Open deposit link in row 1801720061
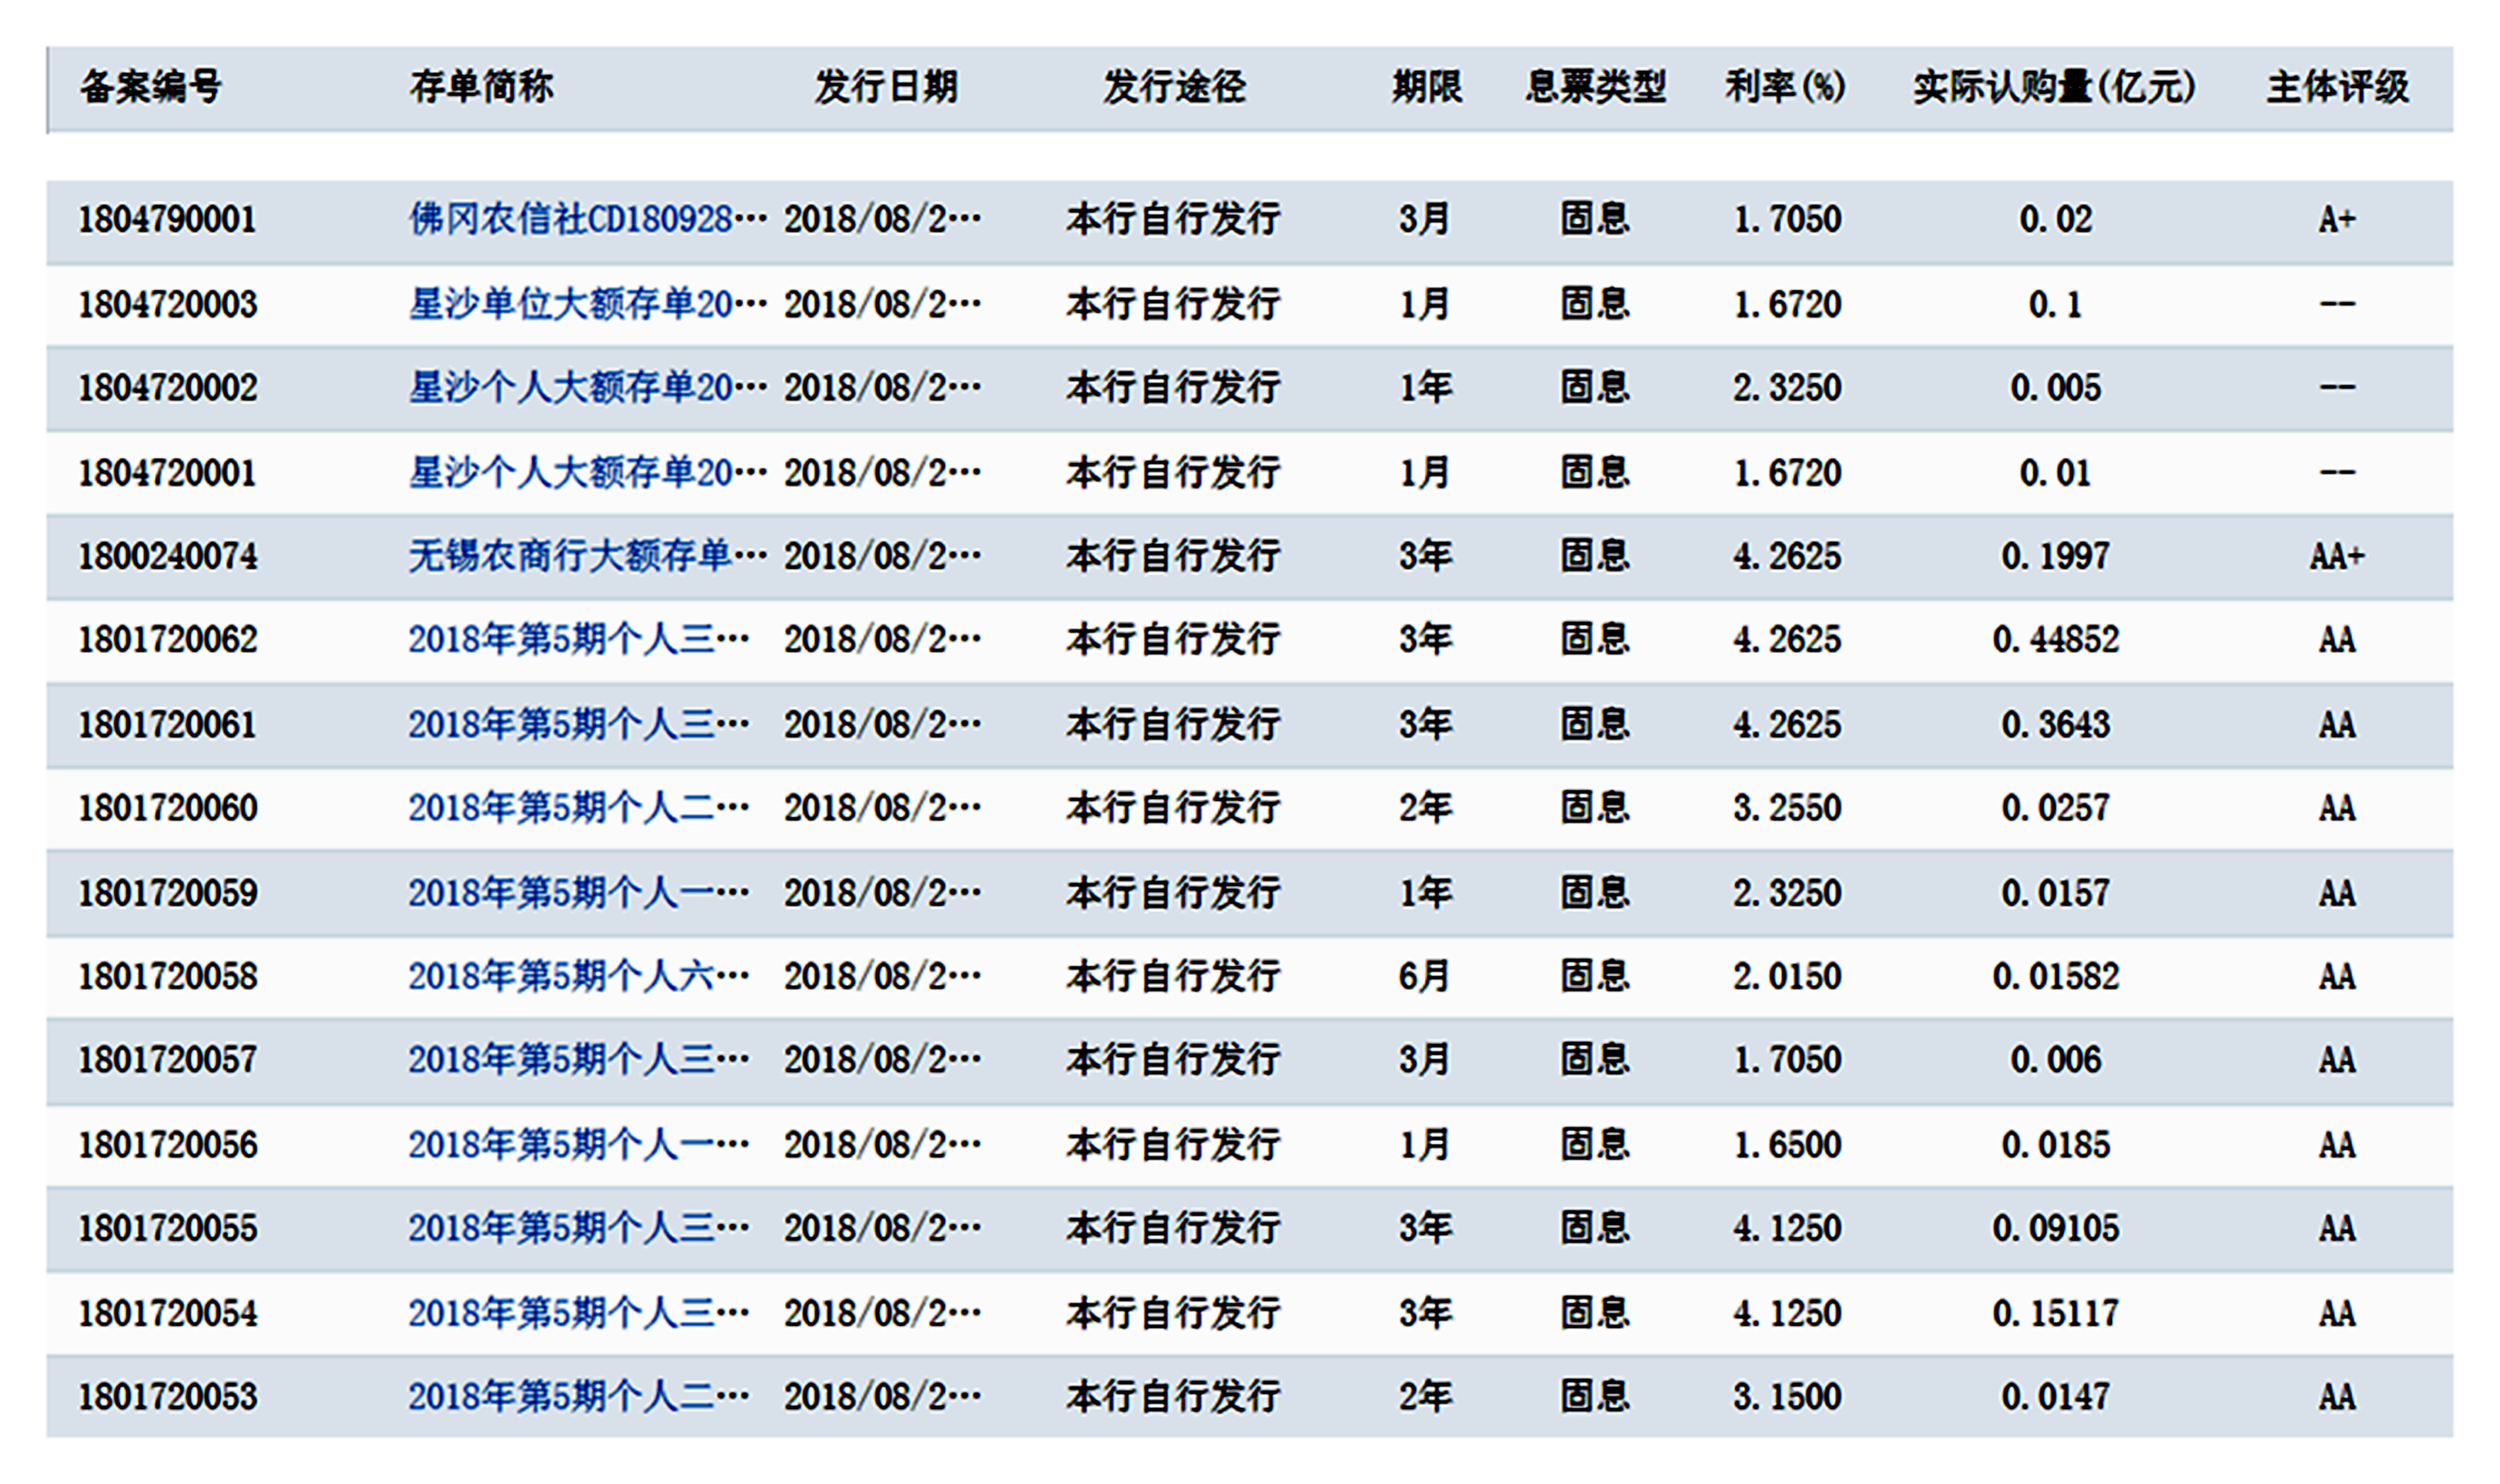 tap(578, 724)
